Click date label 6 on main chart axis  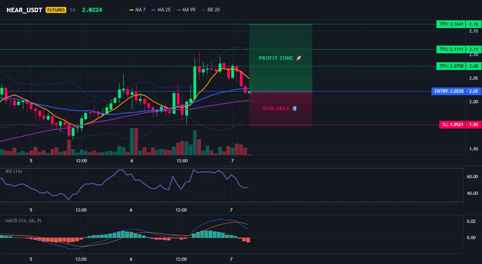coord(131,161)
